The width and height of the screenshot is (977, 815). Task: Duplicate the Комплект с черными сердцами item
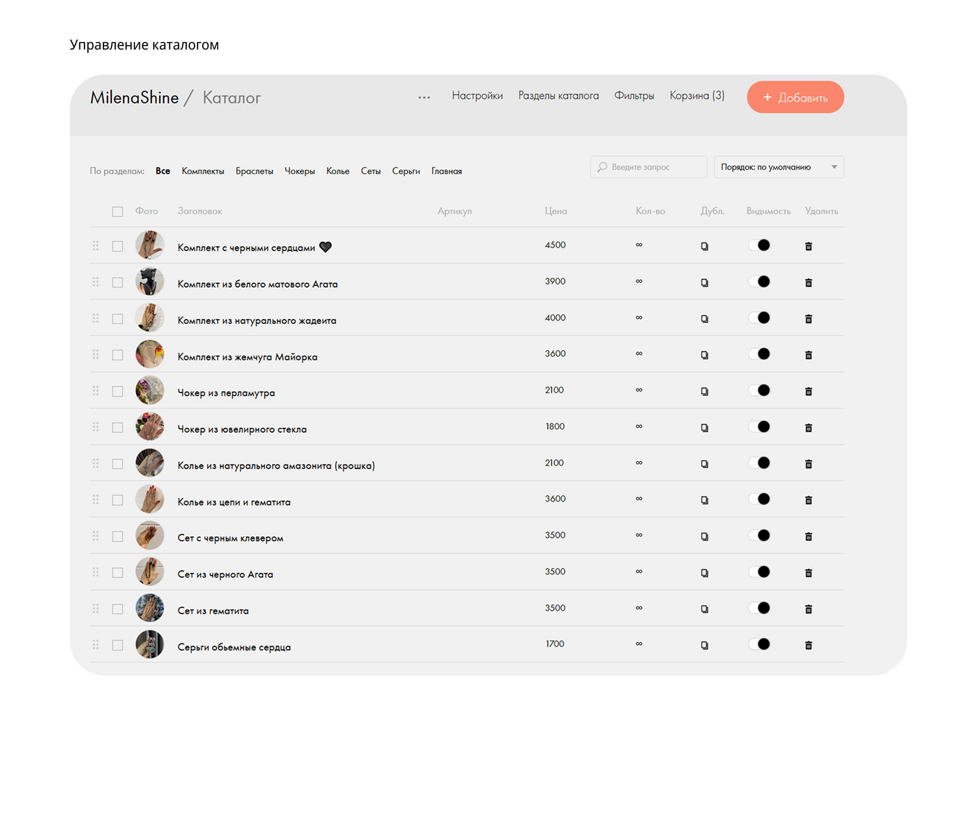coord(704,246)
